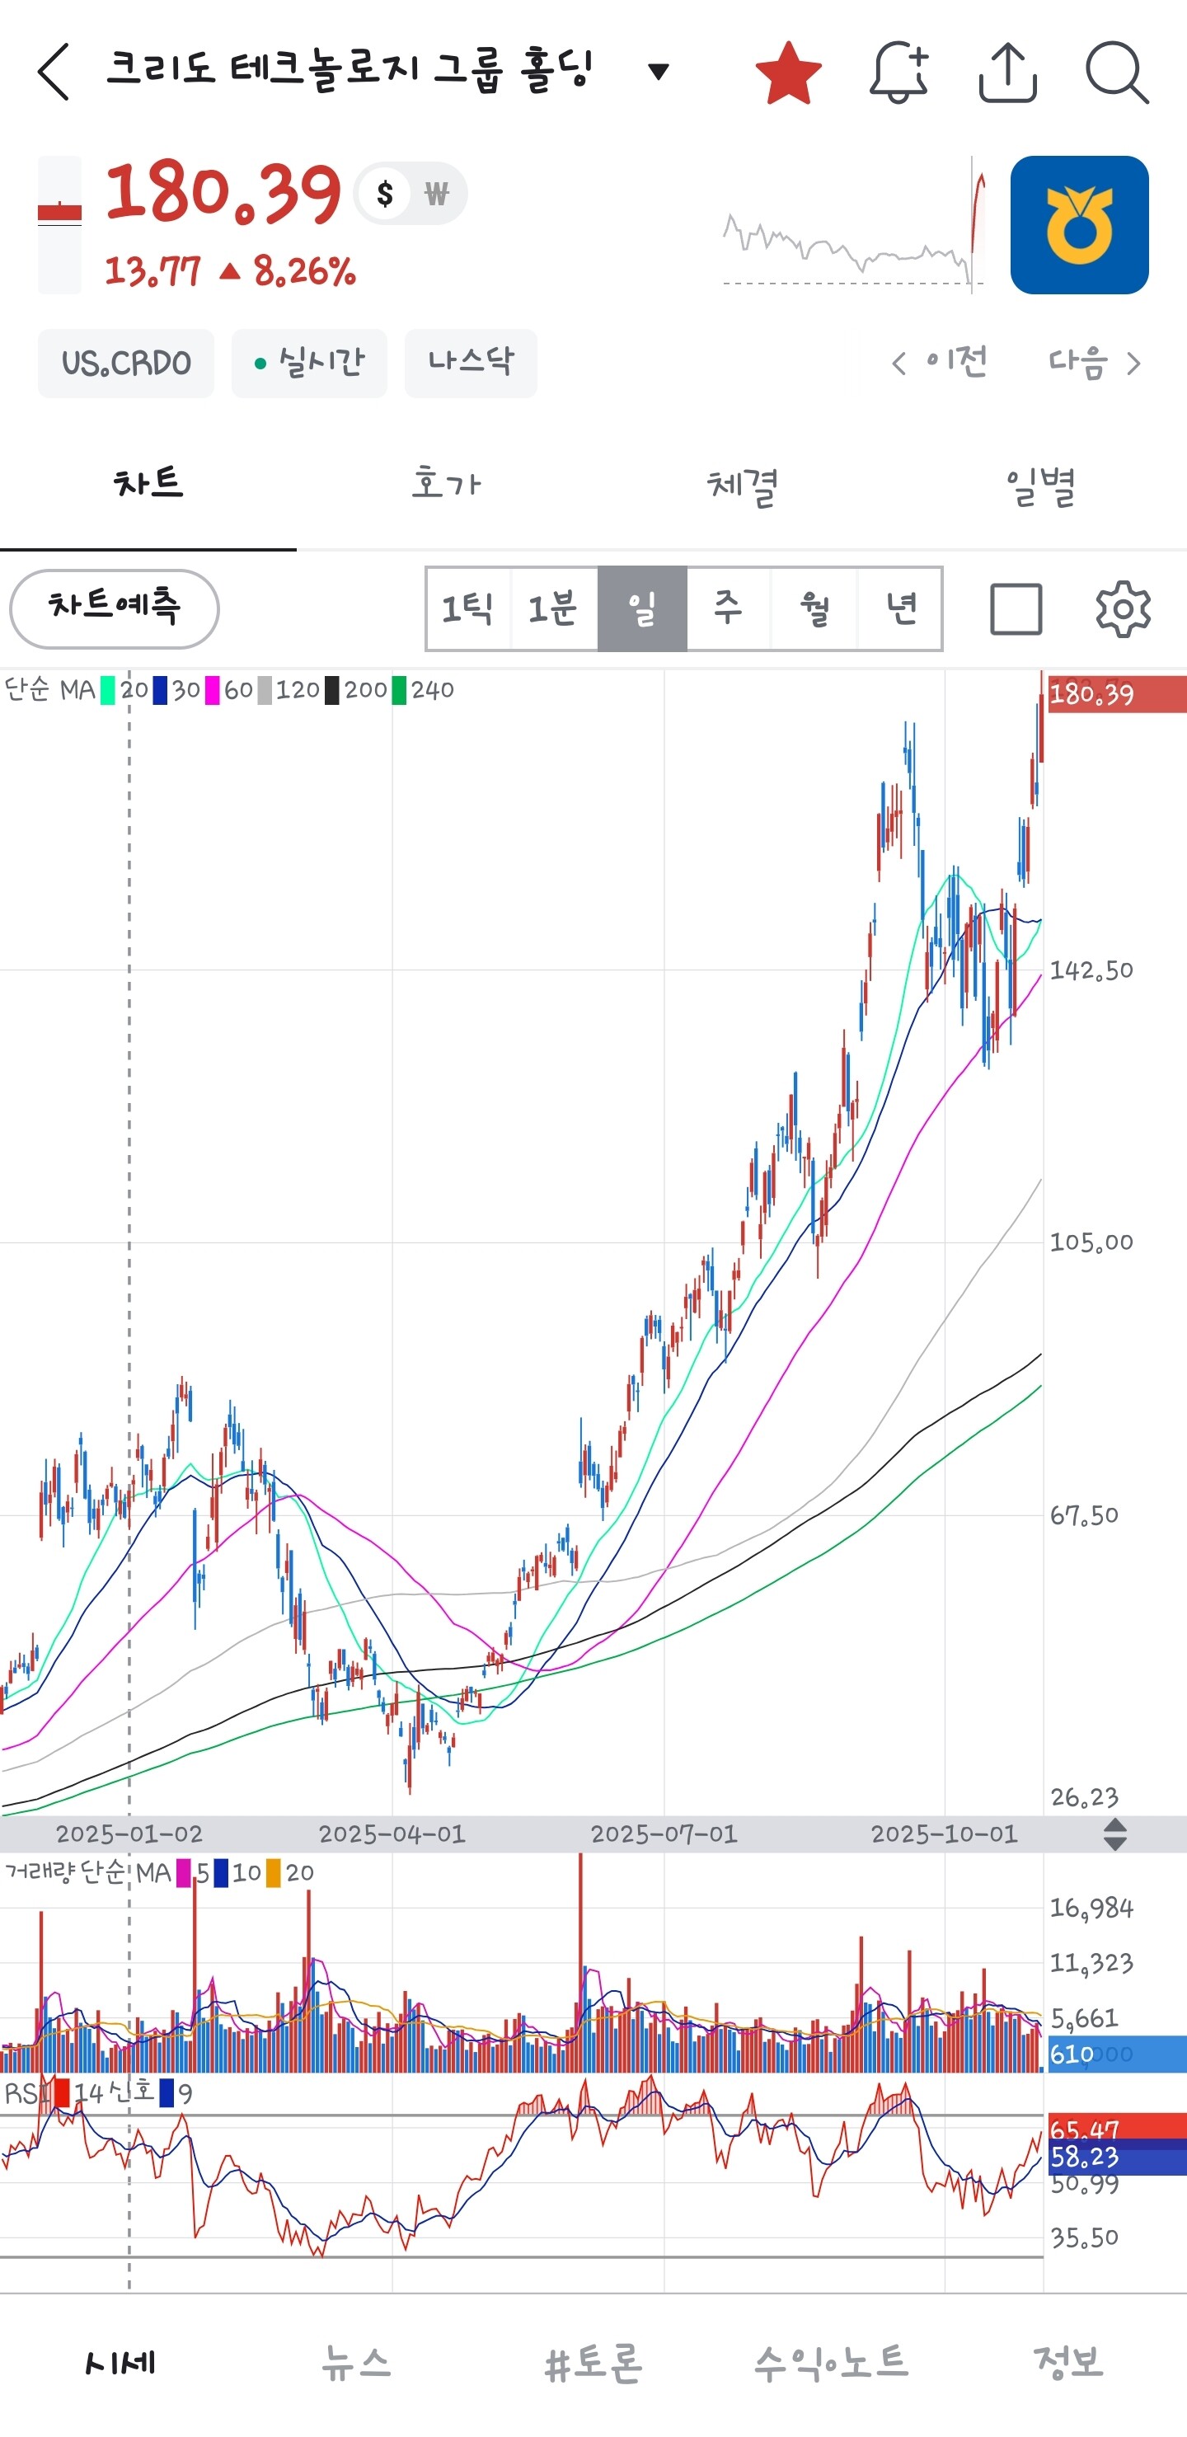Screen dimensions: 1187x2437
Task: Add a price alert with the bell icon
Action: click(898, 72)
